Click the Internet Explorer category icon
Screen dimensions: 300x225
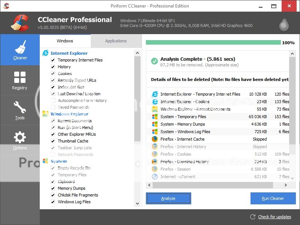(45, 53)
